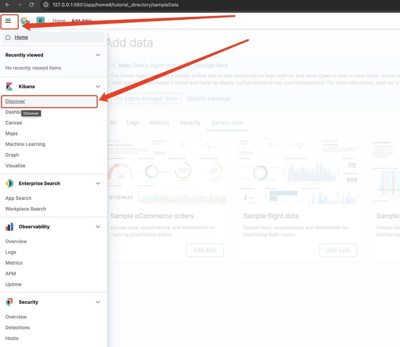This screenshot has height=347, width=400.
Task: Open APM in the side menu
Action: point(11,273)
